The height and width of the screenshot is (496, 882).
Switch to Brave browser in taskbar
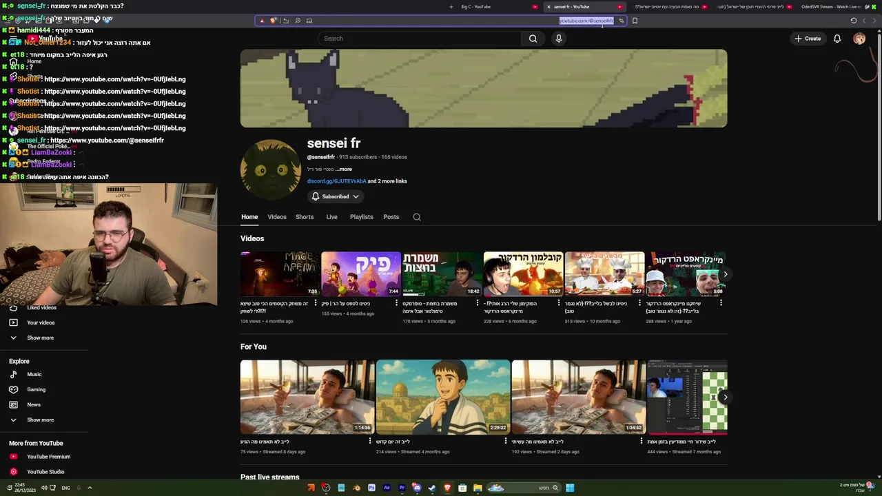pos(447,488)
